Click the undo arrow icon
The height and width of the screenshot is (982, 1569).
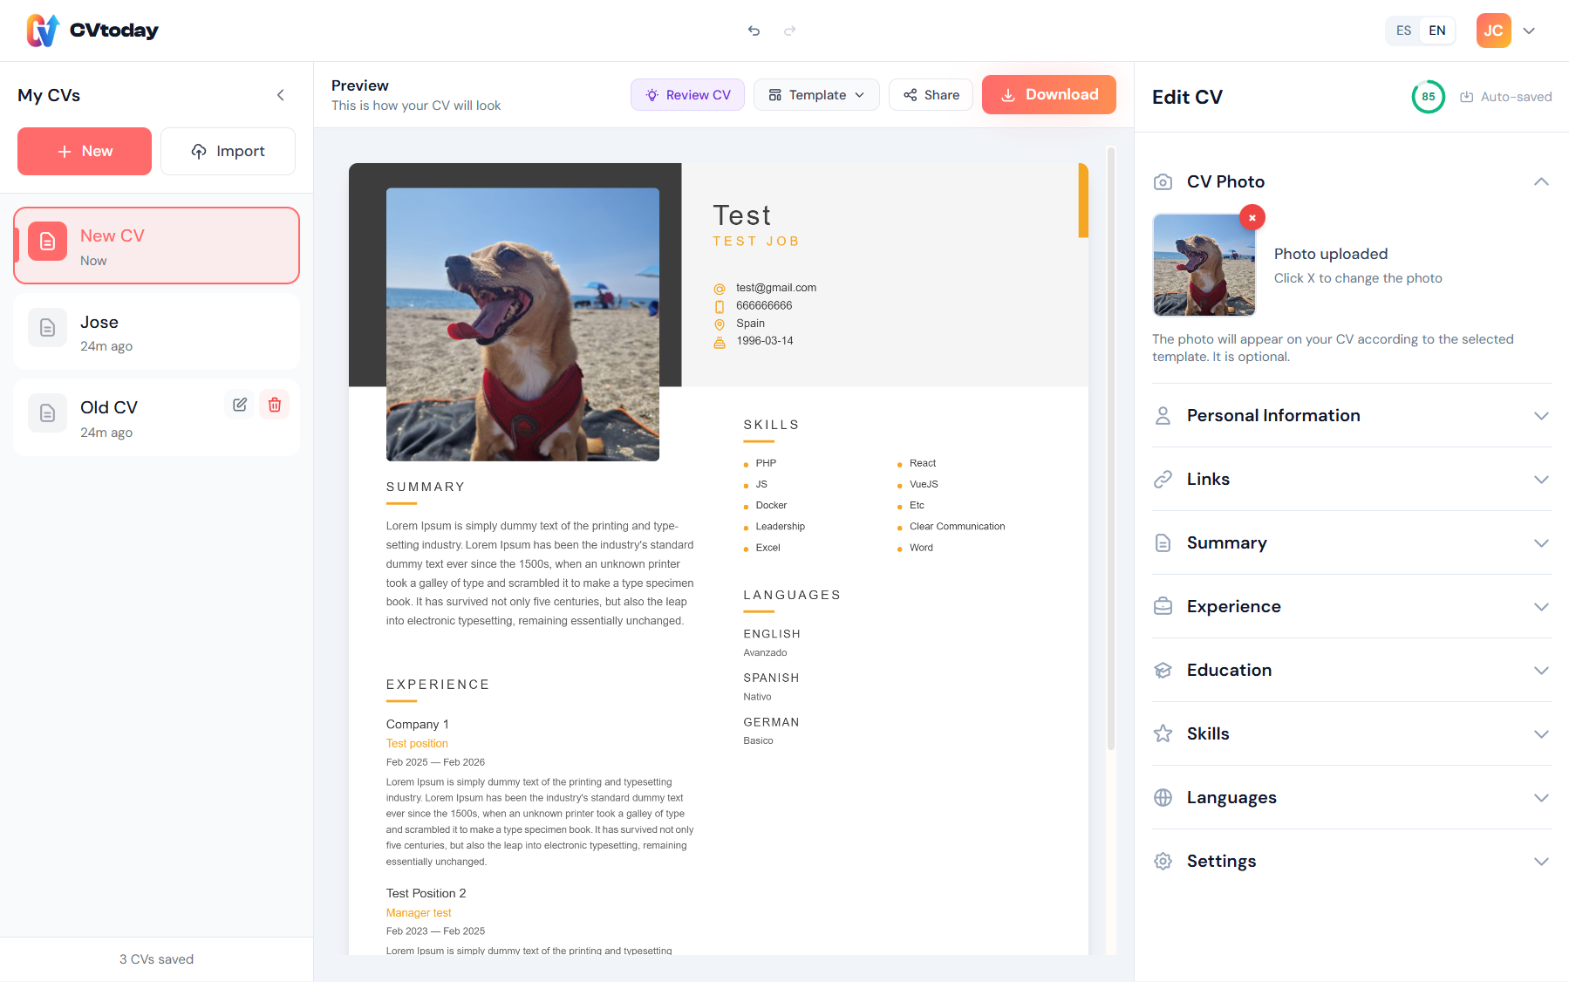[x=754, y=31]
